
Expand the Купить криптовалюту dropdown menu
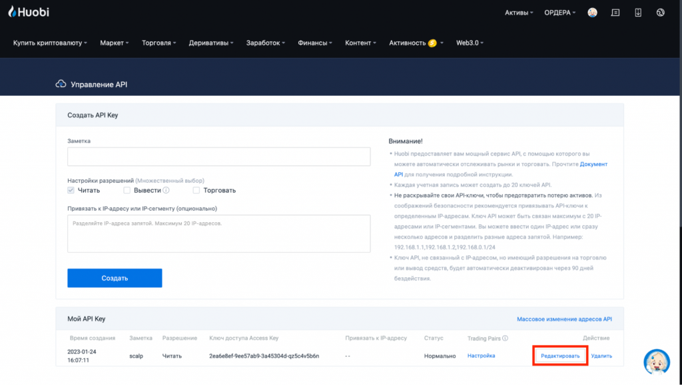(50, 43)
